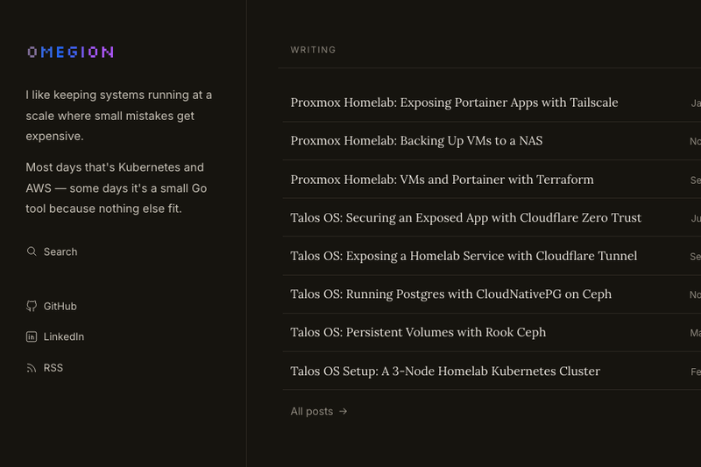Click the LinkedIn square icon
Screen dimensions: 701x467
click(x=32, y=336)
